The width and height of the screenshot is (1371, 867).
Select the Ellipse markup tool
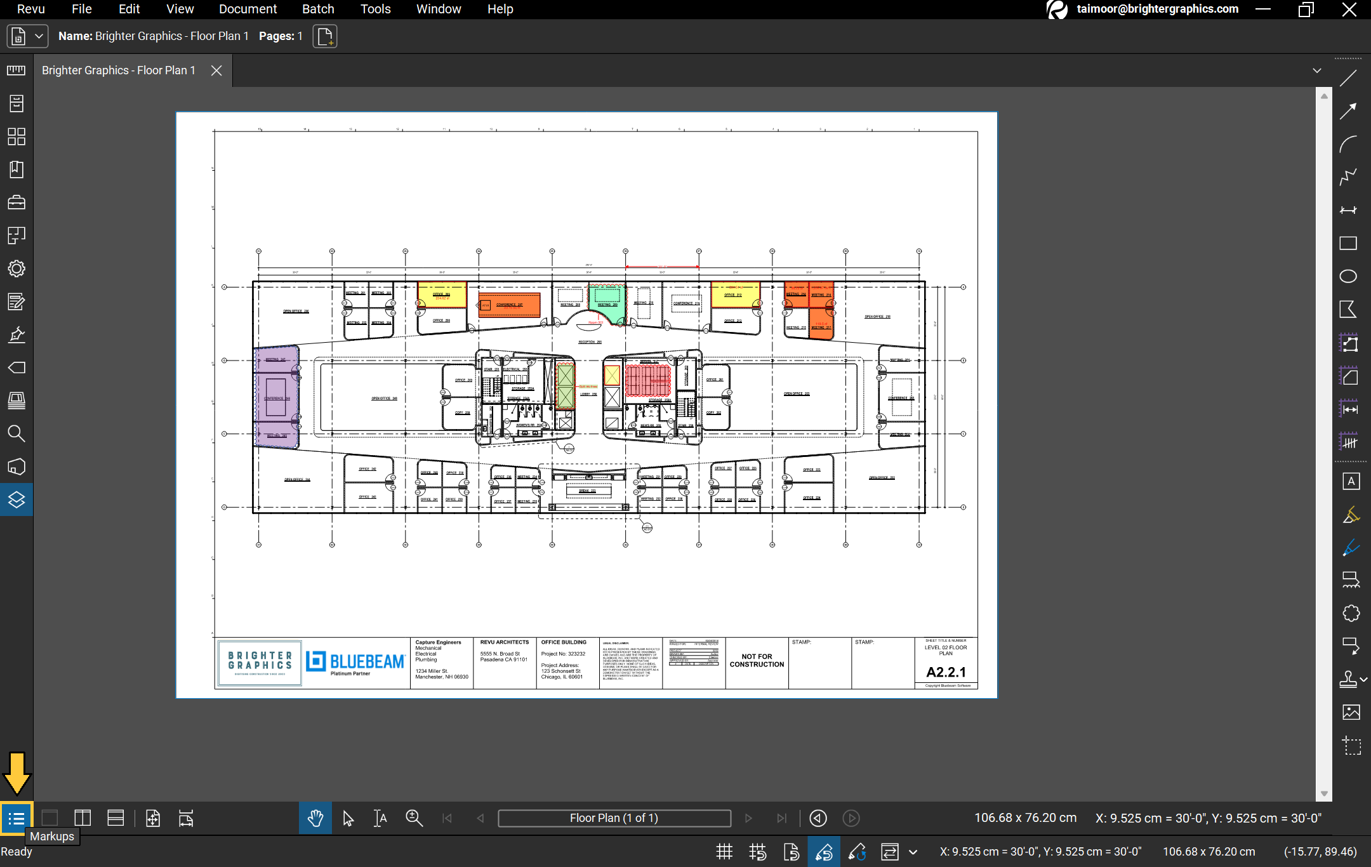pos(1348,277)
